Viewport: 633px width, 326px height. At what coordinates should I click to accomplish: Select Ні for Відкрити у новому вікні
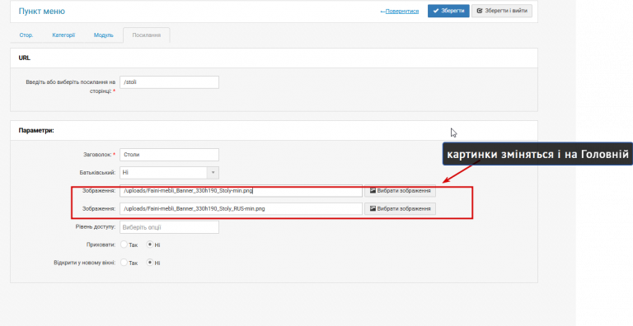pyautogui.click(x=150, y=263)
